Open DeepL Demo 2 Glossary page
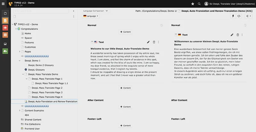This screenshot has width=256, height=132. (x=41, y=65)
